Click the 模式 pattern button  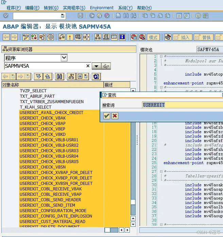coord(153,37)
